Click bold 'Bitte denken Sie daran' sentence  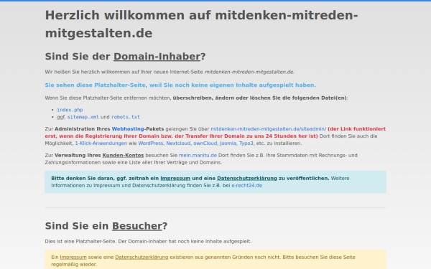pos(190,179)
